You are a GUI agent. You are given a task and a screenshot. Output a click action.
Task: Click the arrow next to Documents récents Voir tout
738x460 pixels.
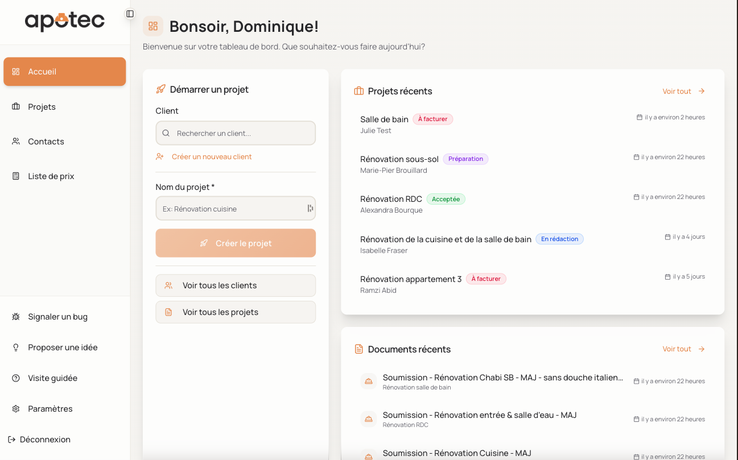702,349
